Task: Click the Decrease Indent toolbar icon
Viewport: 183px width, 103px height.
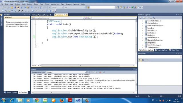Action: [19, 11]
